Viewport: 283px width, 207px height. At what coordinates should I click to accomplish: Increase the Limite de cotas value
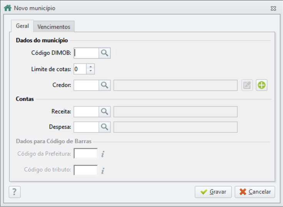(91, 66)
